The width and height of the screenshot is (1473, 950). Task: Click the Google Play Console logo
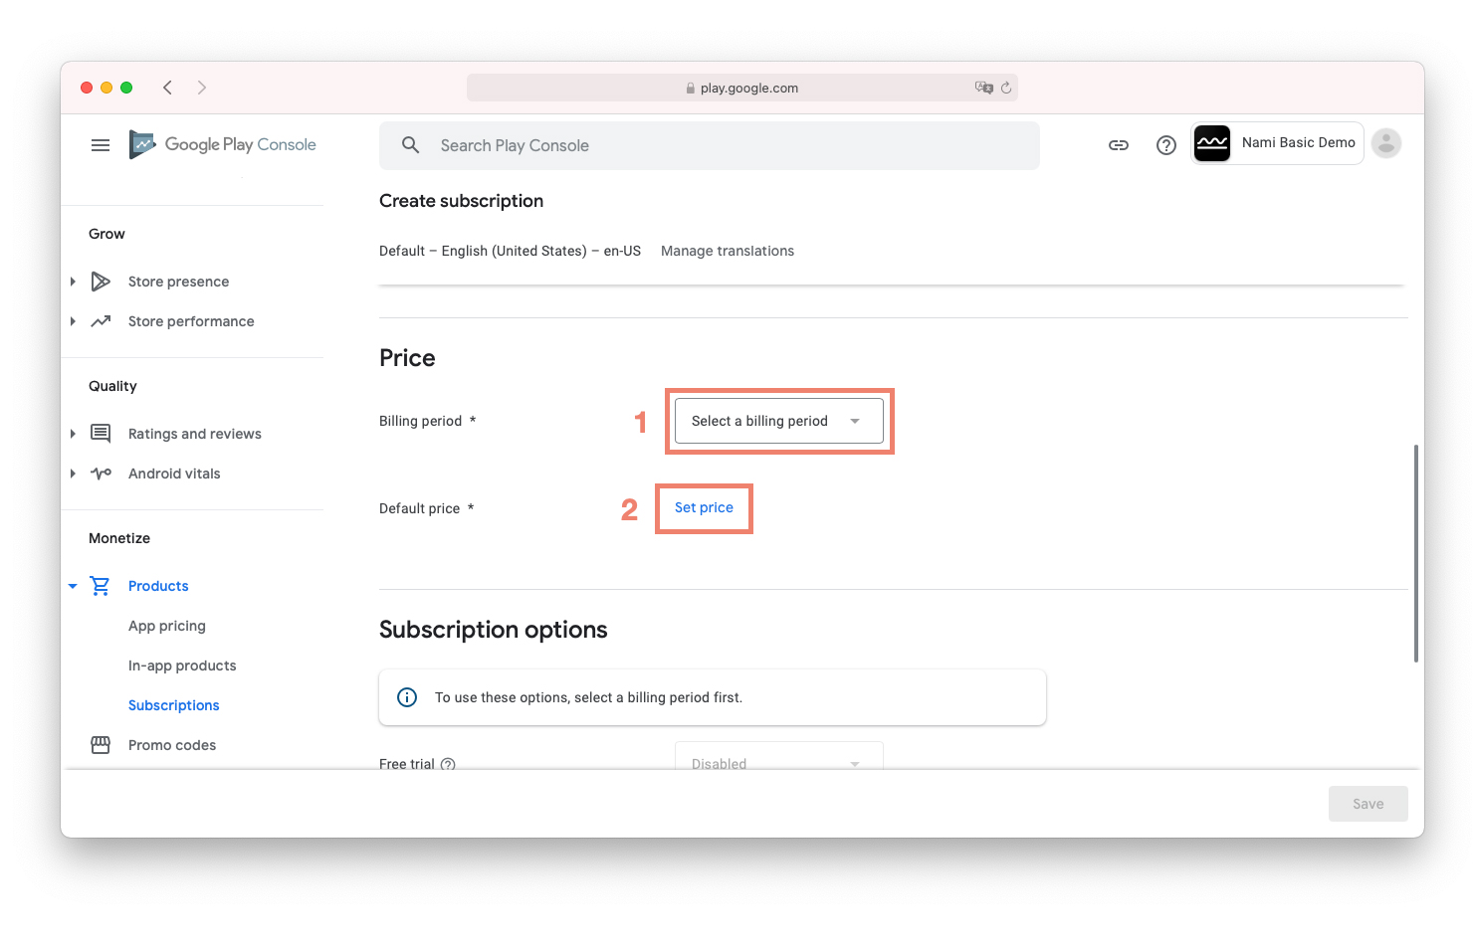pos(223,145)
